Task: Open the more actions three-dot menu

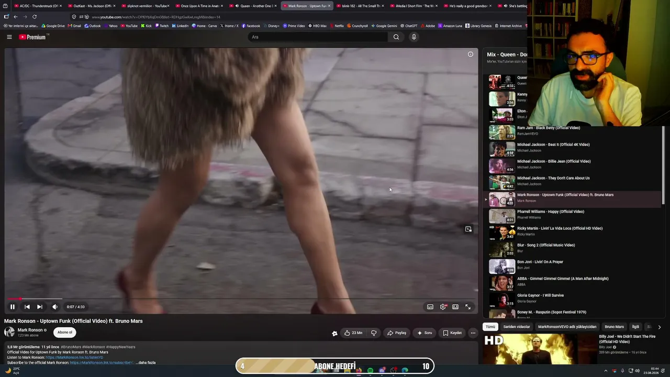Action: (473, 333)
